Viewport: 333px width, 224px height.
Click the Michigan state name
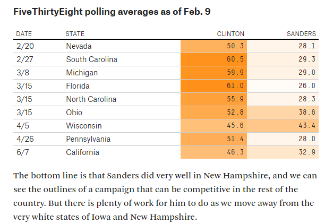tap(82, 73)
